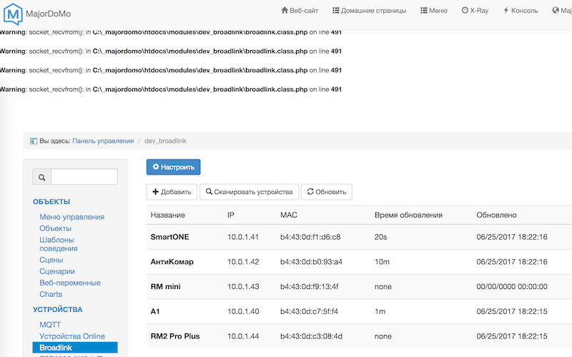Viewport: 572px width, 357px height.
Task: Click the Обновлено column header
Action: click(496, 215)
